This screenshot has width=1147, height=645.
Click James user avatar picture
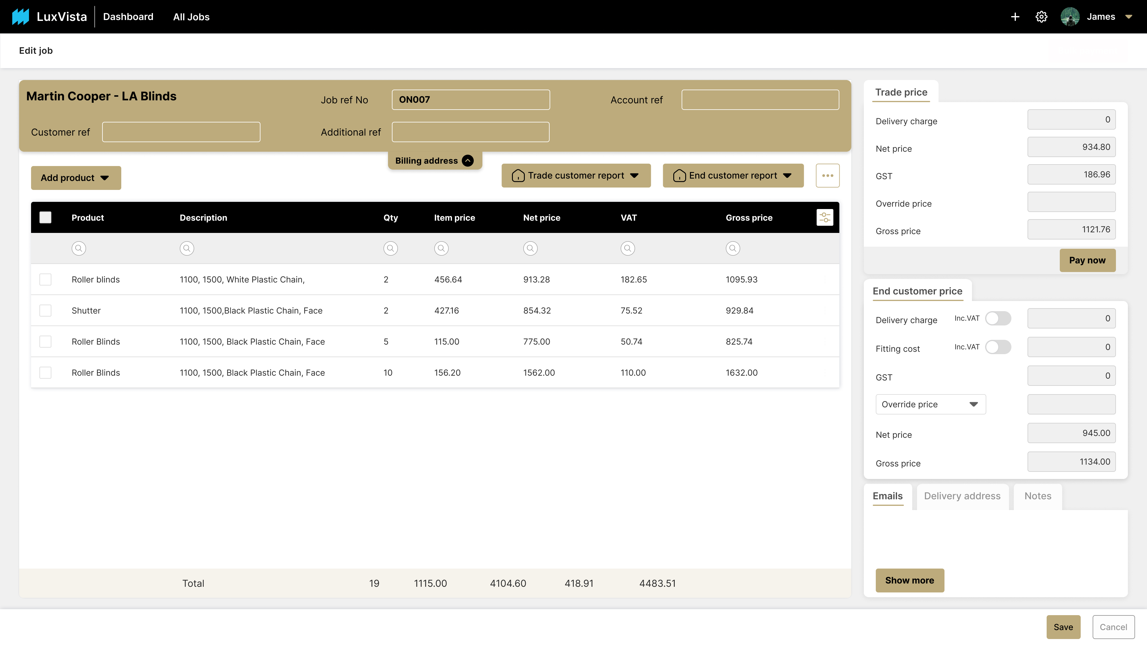pyautogui.click(x=1070, y=17)
